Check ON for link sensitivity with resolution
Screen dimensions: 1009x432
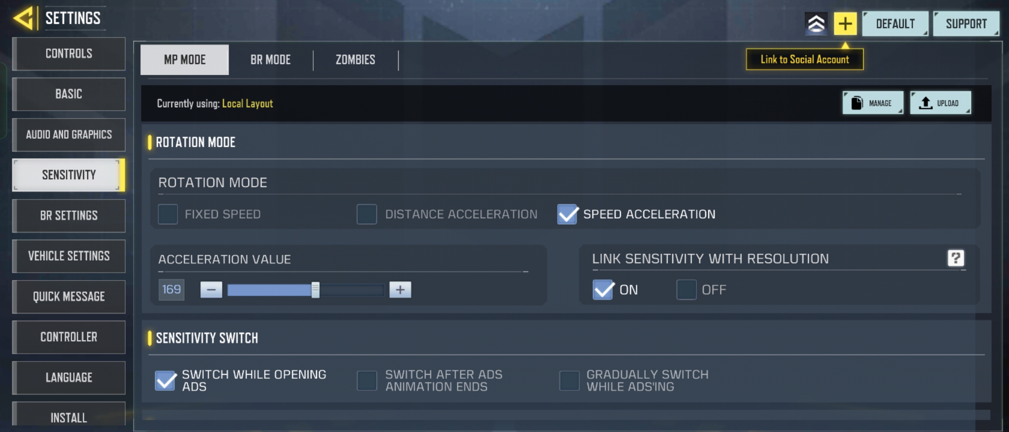603,290
